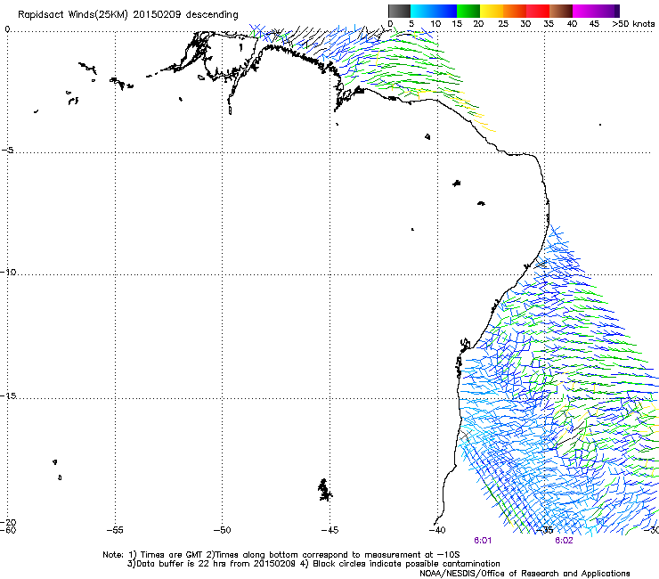
Task: Click the yellow 20-25 knots legend swatch
Action: (492, 11)
